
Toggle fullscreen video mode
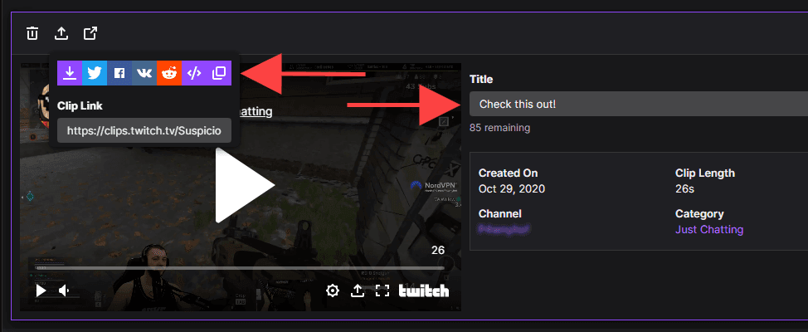click(382, 290)
